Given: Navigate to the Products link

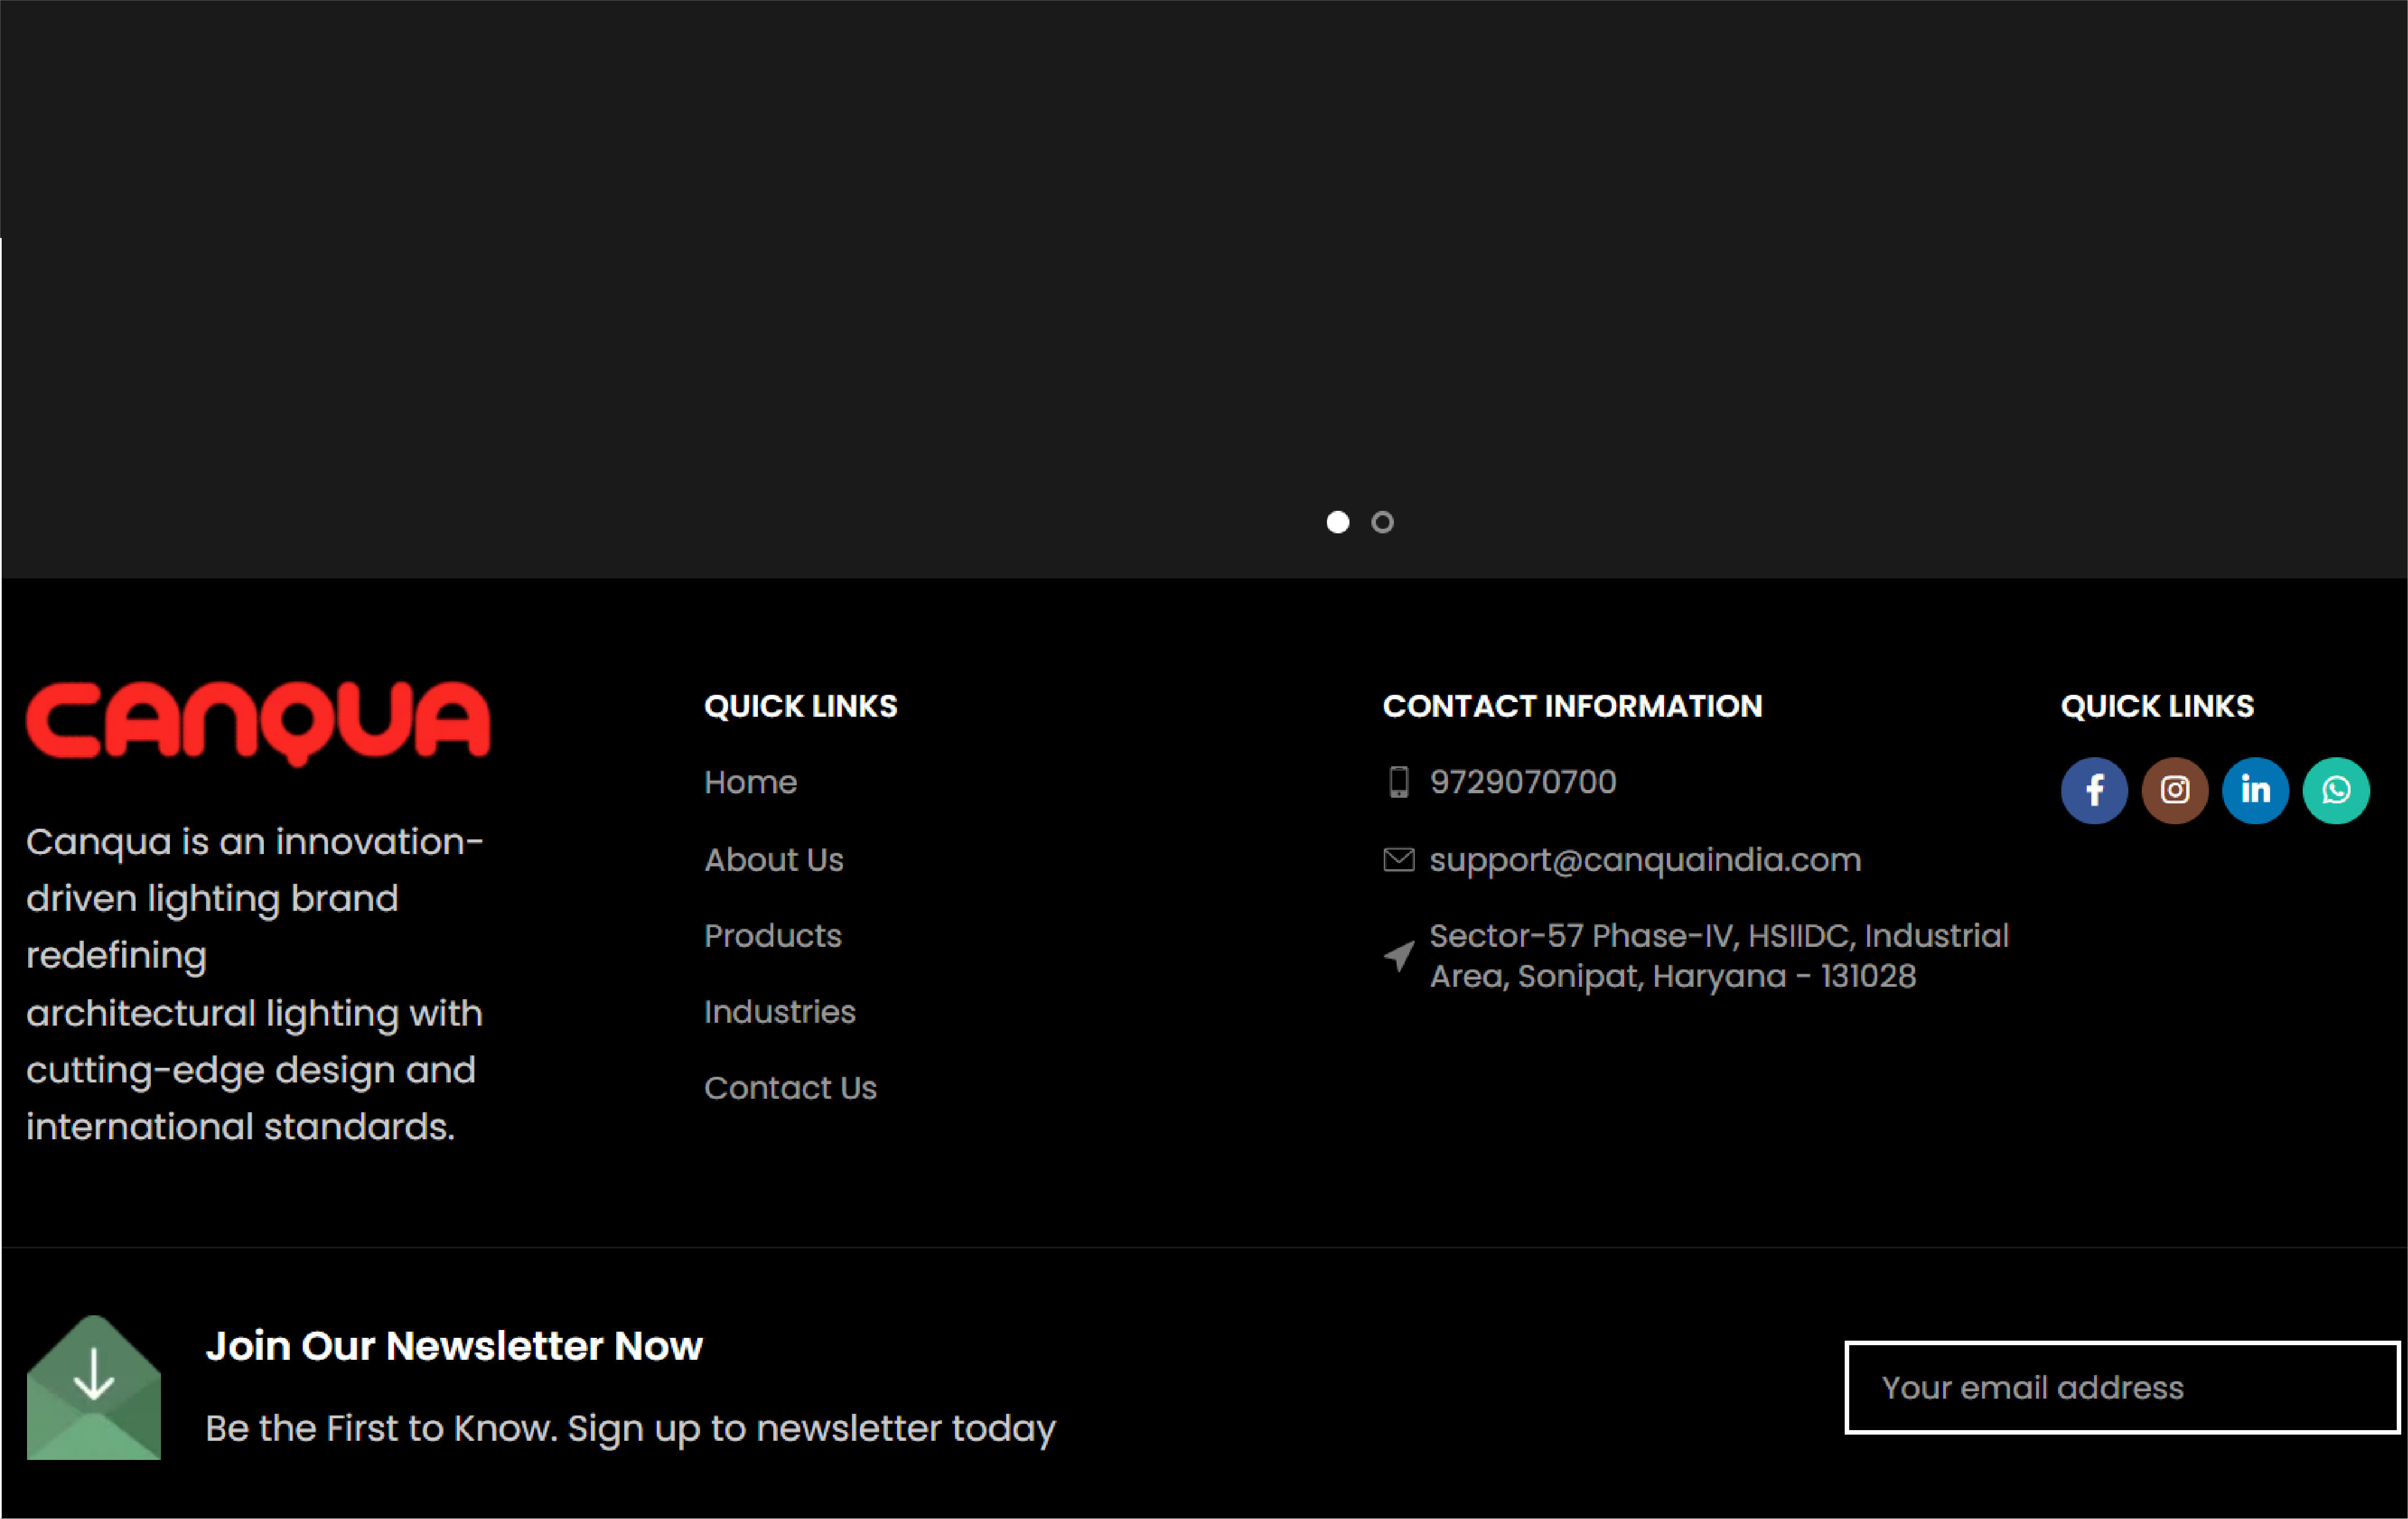Looking at the screenshot, I should [x=772, y=936].
